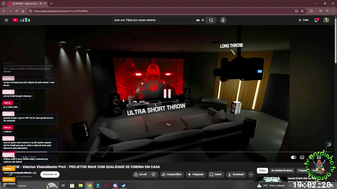Open Chrome profile avatar

[327, 11]
